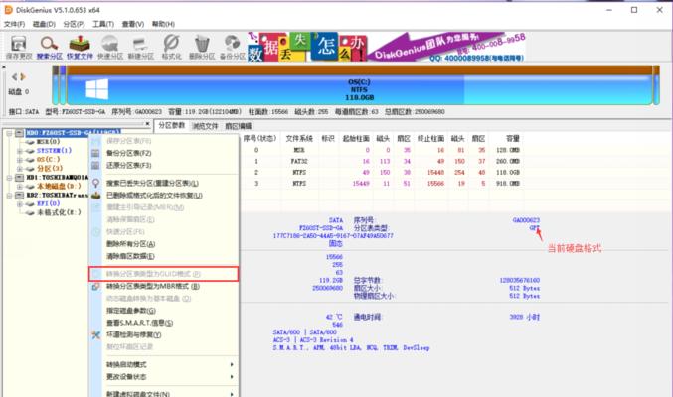Switch to the 扇区编辑 tab
673x397 pixels.
(x=239, y=126)
